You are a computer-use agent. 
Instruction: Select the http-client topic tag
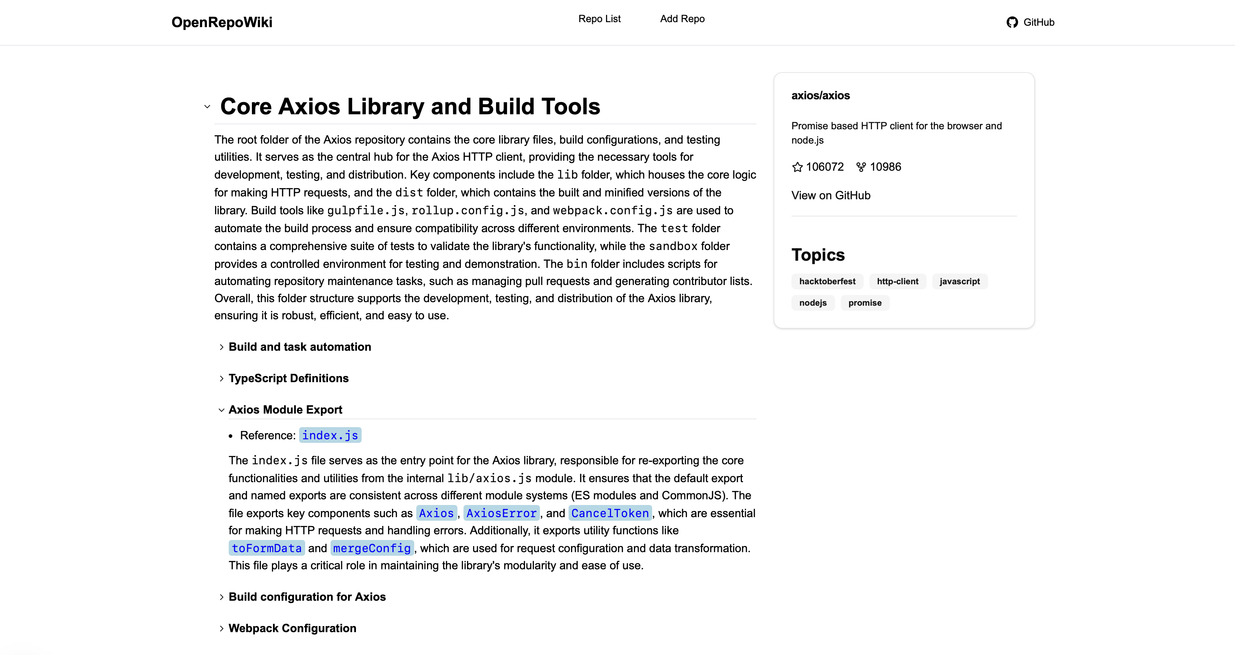pos(898,281)
